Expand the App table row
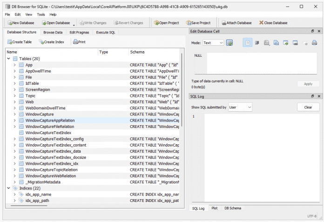Screen dimensions: 324x222 (x=15, y=65)
